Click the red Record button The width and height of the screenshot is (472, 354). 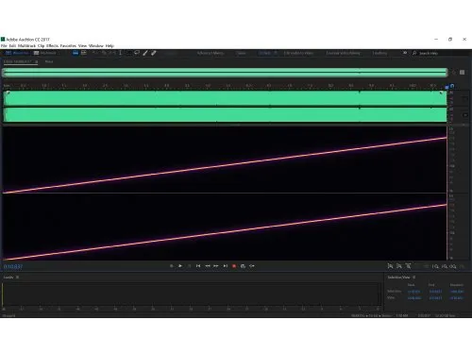234,266
